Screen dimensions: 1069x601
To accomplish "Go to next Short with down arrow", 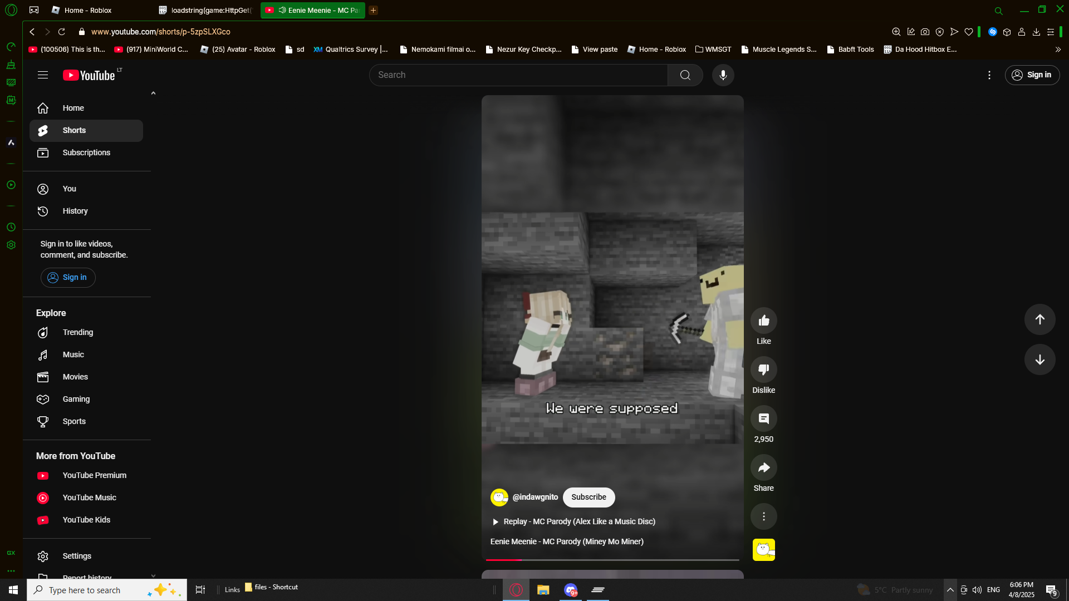I will [1039, 359].
